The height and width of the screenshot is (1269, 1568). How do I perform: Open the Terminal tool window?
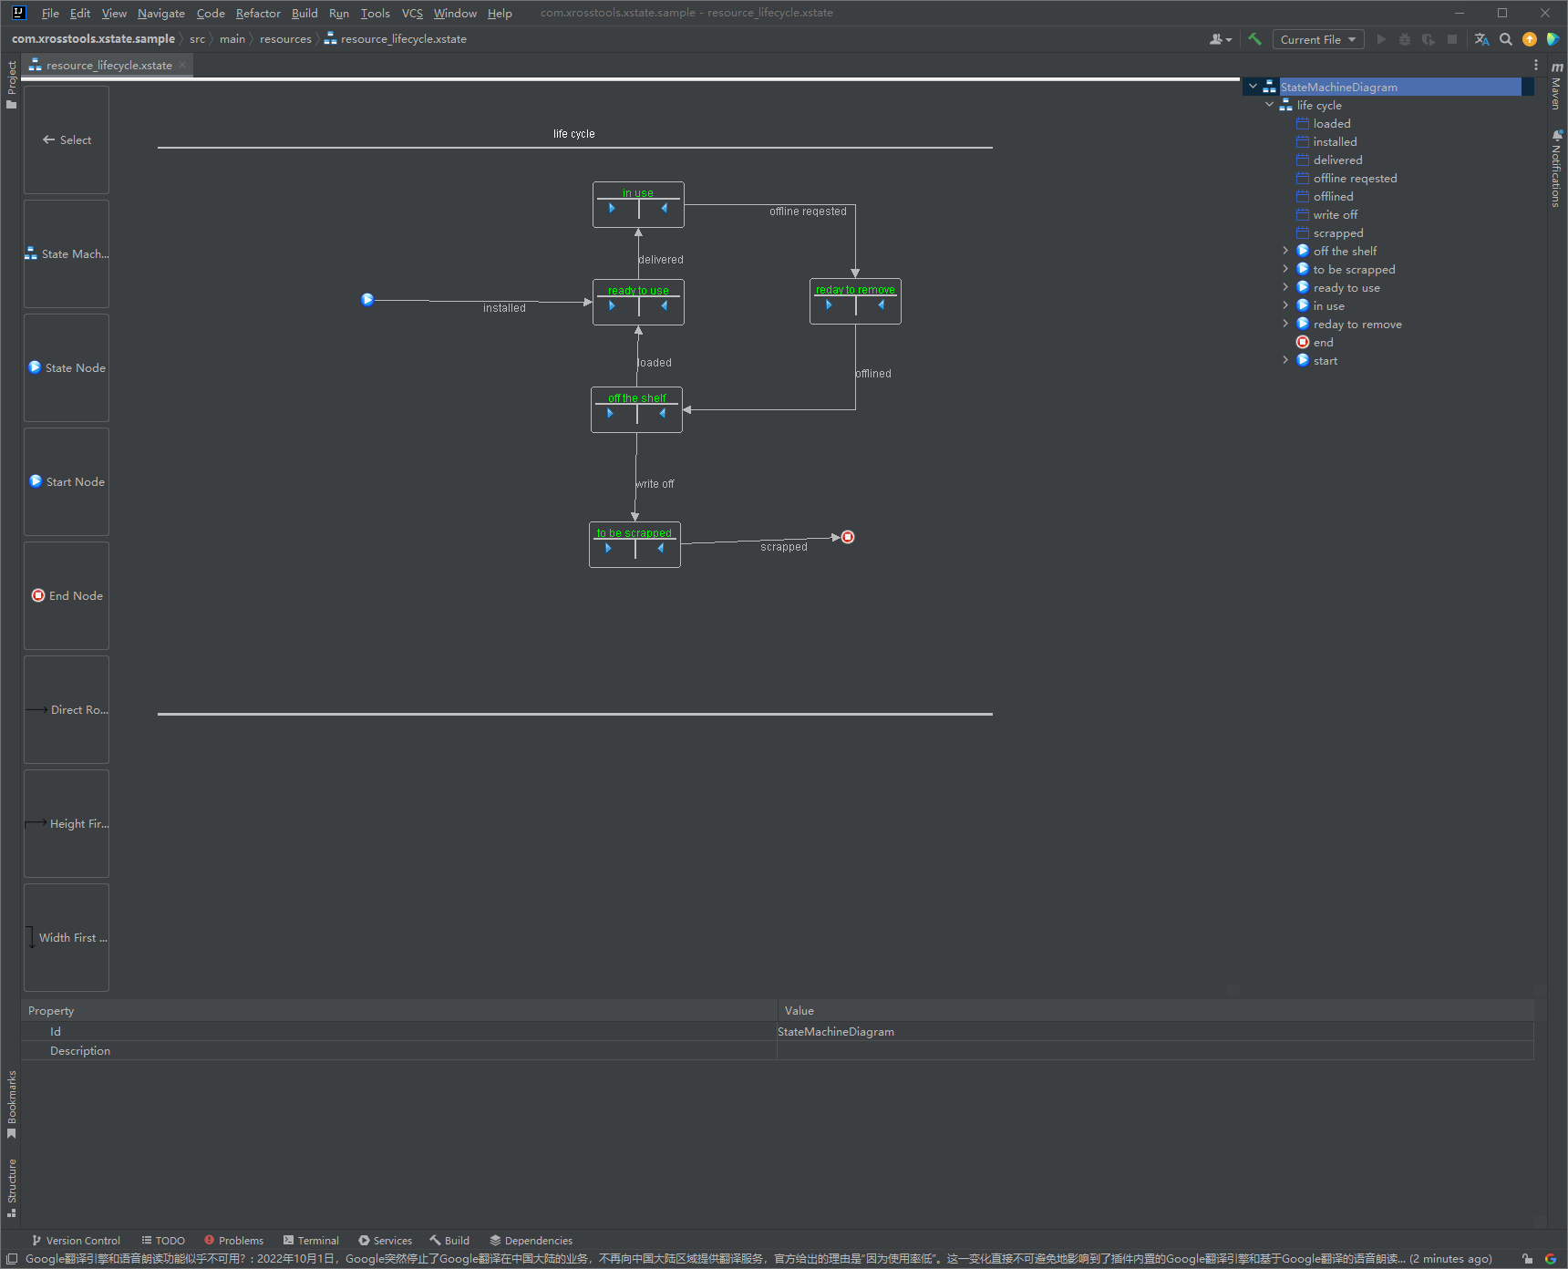point(311,1241)
